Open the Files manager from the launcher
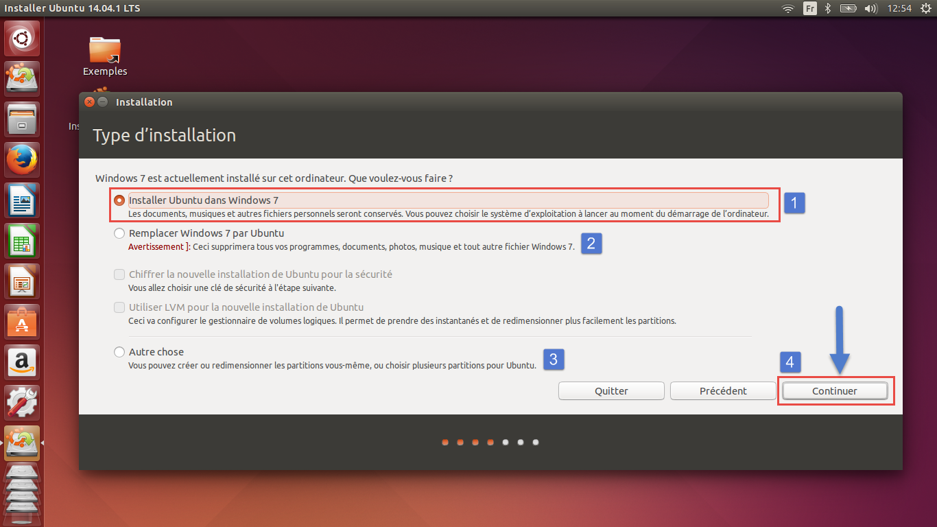Image resolution: width=937 pixels, height=527 pixels. coord(23,120)
